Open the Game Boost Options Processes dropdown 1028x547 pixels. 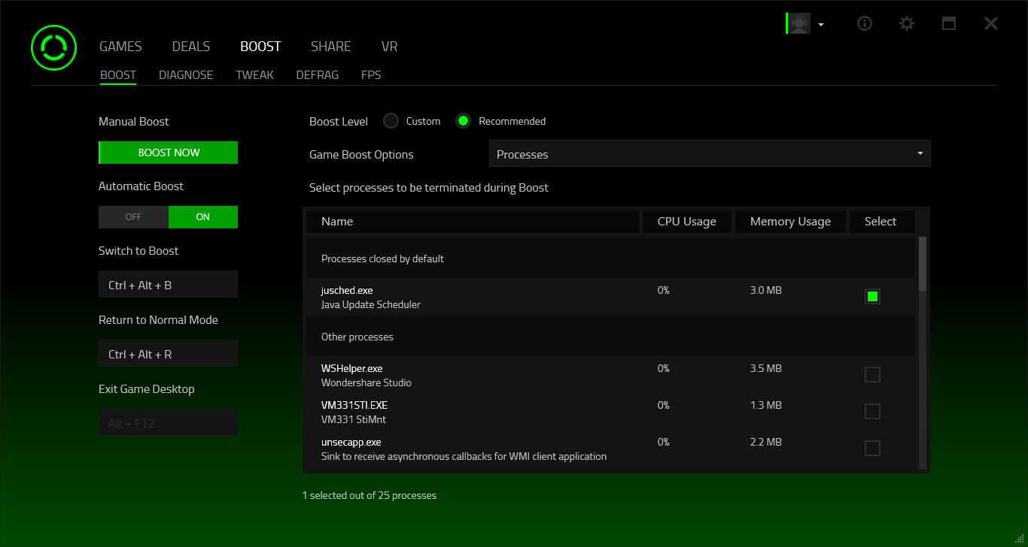click(710, 154)
